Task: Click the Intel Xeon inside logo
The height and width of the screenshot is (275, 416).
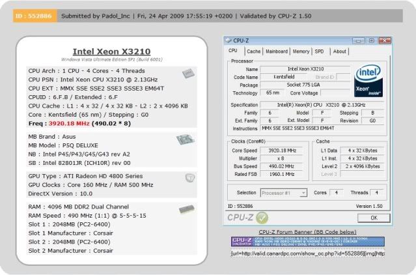Action: (368, 81)
